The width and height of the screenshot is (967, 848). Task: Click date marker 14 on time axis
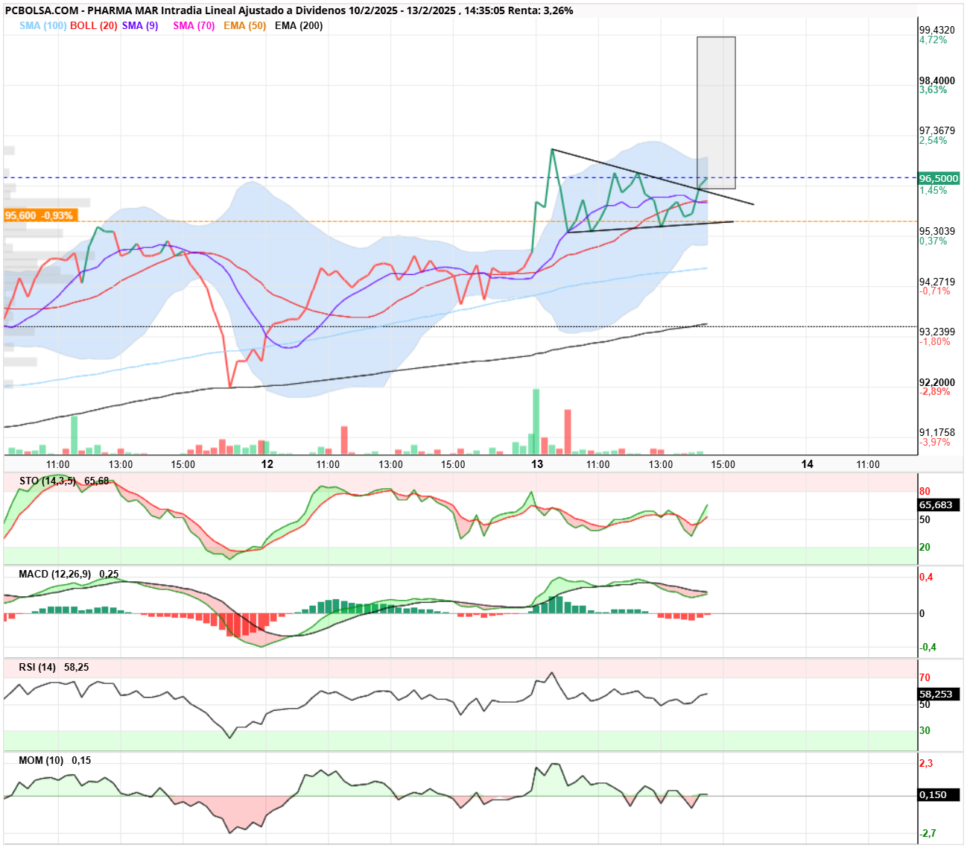(x=807, y=464)
